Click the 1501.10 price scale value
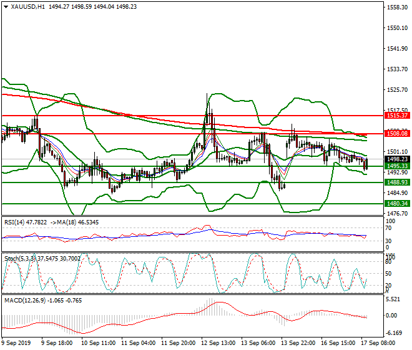Image resolution: width=412 pixels, height=350 pixels. tap(397, 152)
